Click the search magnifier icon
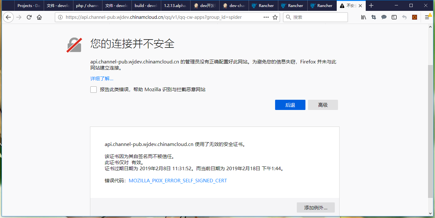 click(x=288, y=17)
